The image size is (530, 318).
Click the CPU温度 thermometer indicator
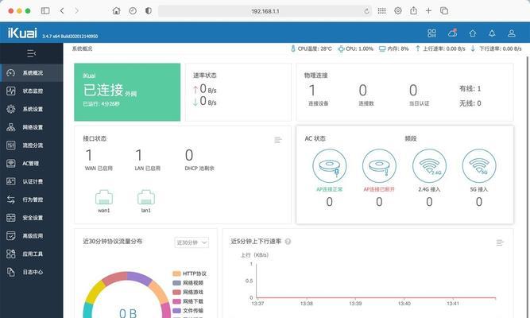tap(311, 48)
